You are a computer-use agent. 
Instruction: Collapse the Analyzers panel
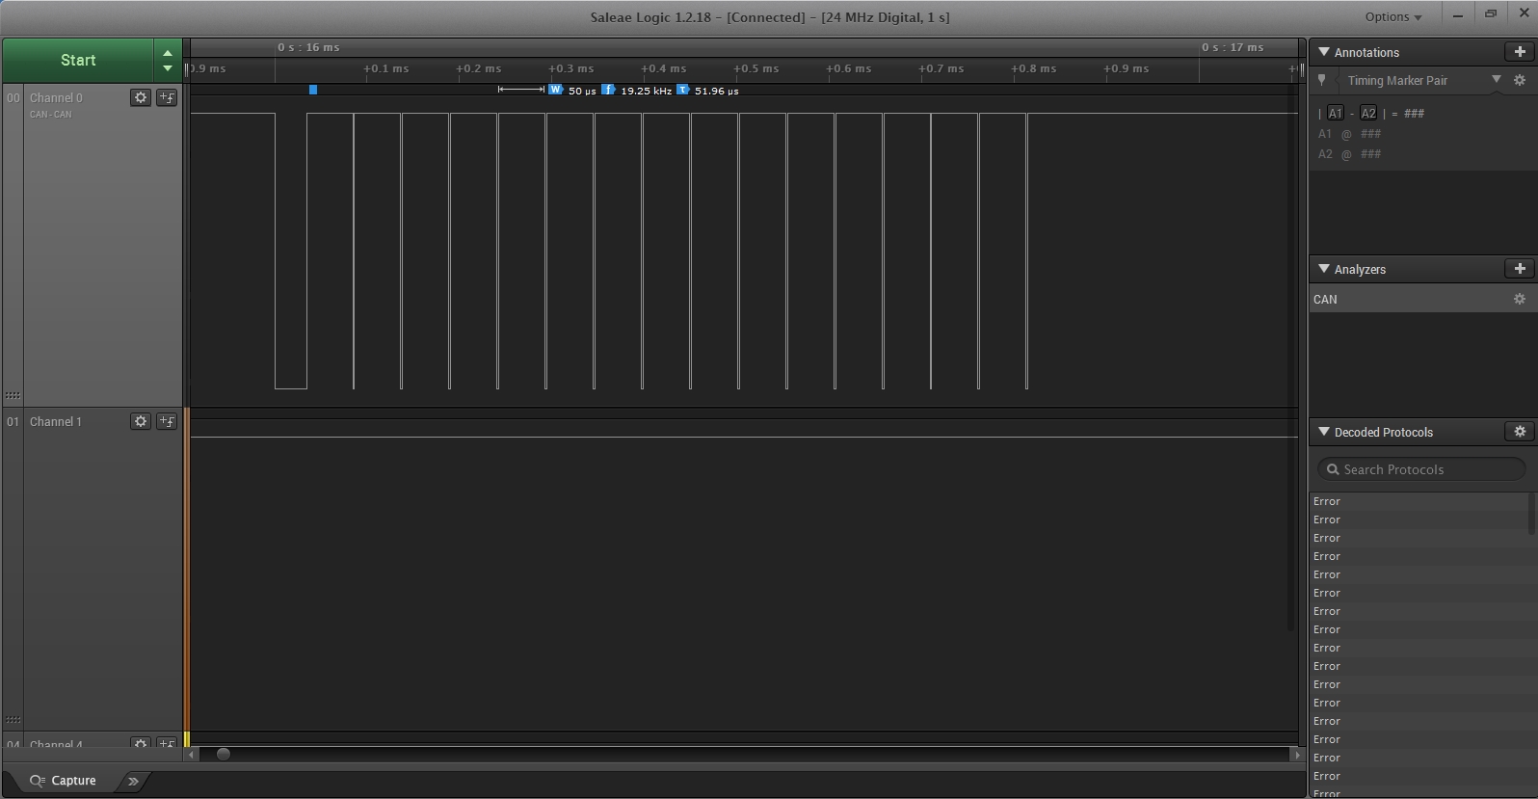(1324, 269)
